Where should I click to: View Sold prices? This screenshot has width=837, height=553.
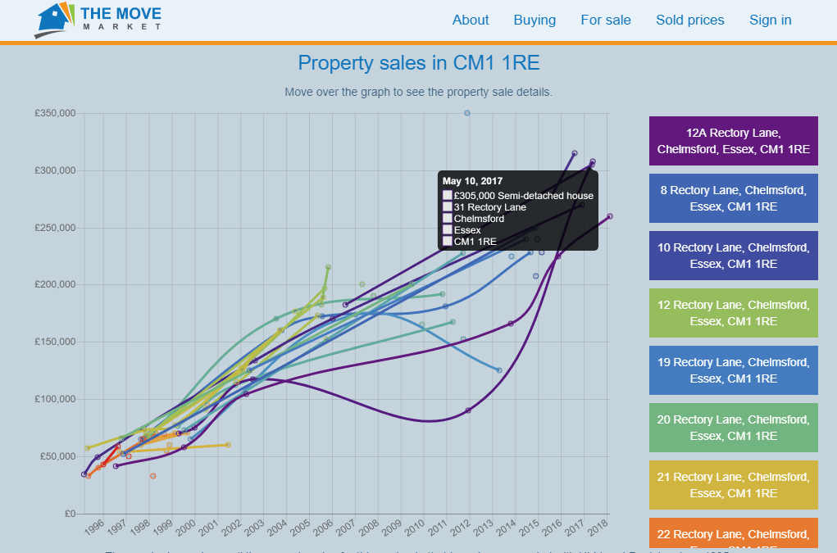[690, 20]
